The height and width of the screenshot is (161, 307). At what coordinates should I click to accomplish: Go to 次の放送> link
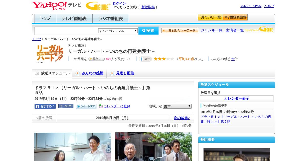182,118
